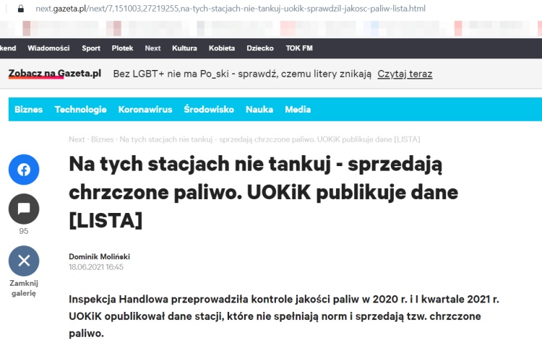
Task: Click the comment count 95
Action: (24, 231)
